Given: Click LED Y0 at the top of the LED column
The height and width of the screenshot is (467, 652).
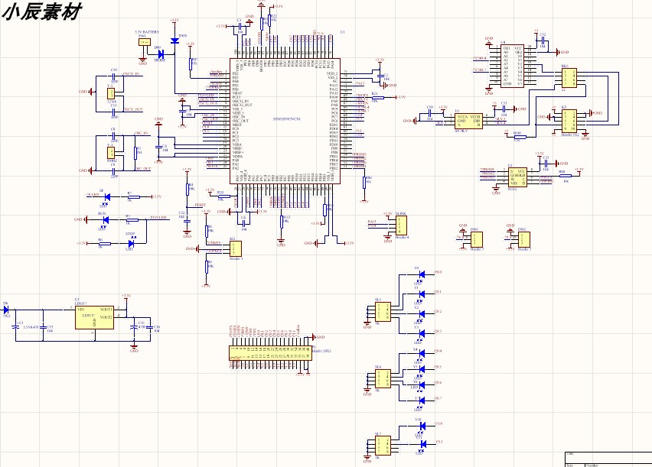Looking at the screenshot, I should [x=422, y=274].
